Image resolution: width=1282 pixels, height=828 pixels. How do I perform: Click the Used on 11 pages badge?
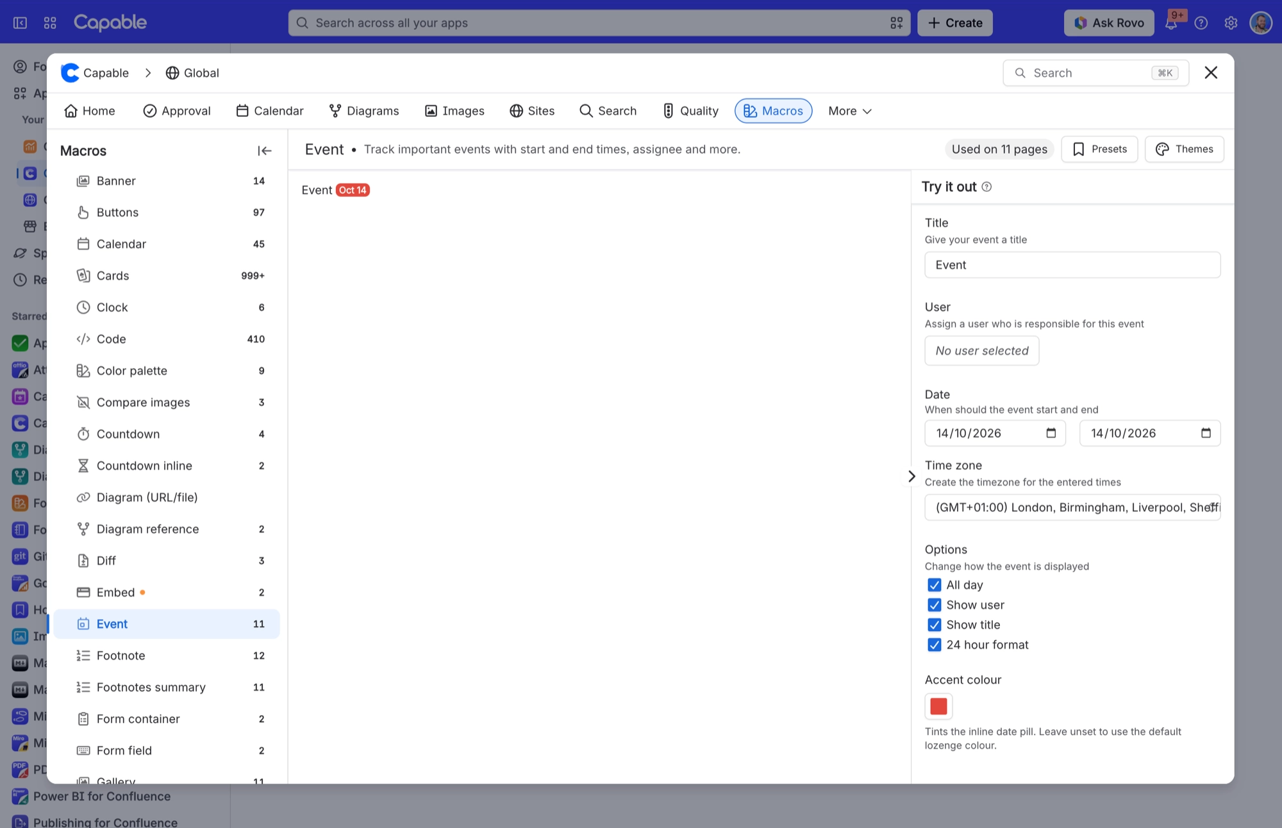pyautogui.click(x=999, y=149)
